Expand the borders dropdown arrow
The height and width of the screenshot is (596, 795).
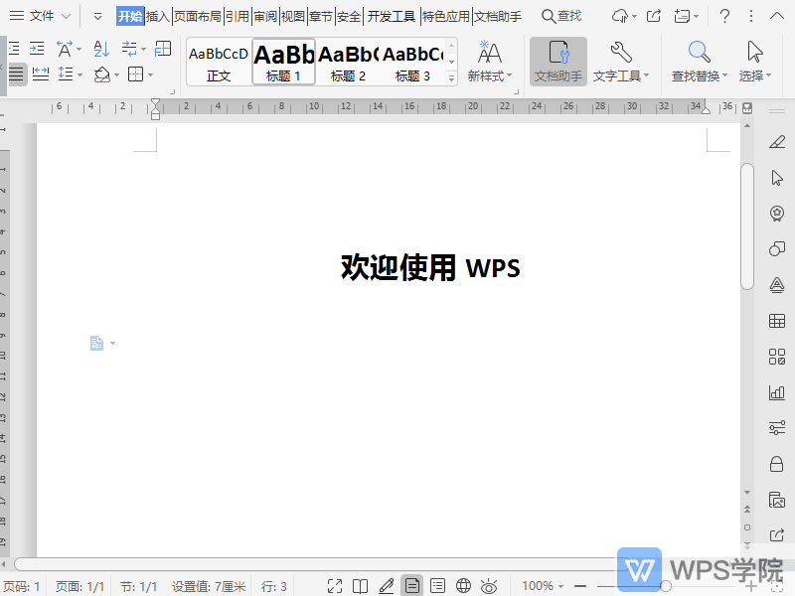pyautogui.click(x=151, y=75)
